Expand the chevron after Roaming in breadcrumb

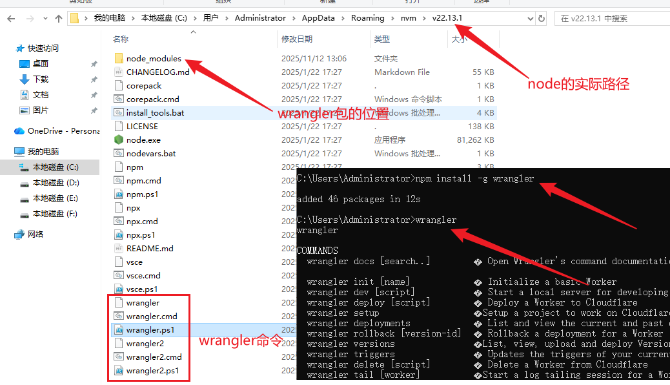(x=392, y=18)
